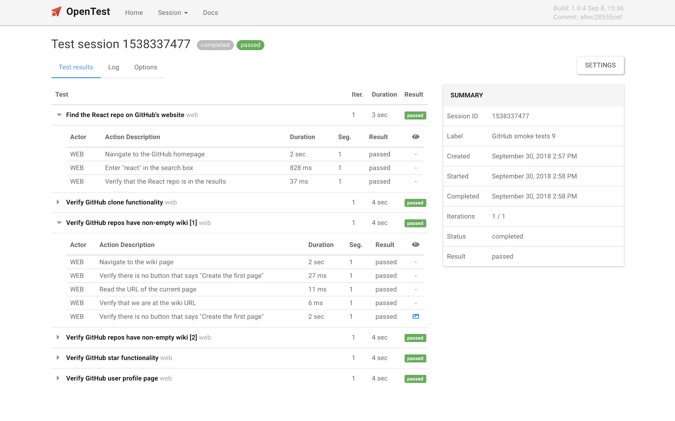
Task: Click the Iter. column header
Action: point(357,94)
